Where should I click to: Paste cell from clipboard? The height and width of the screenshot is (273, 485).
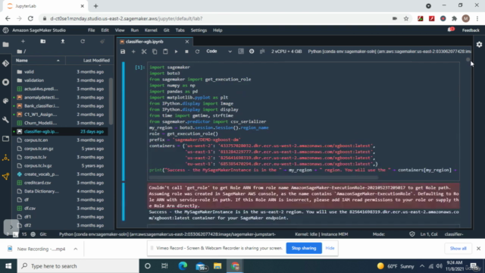(x=165, y=52)
